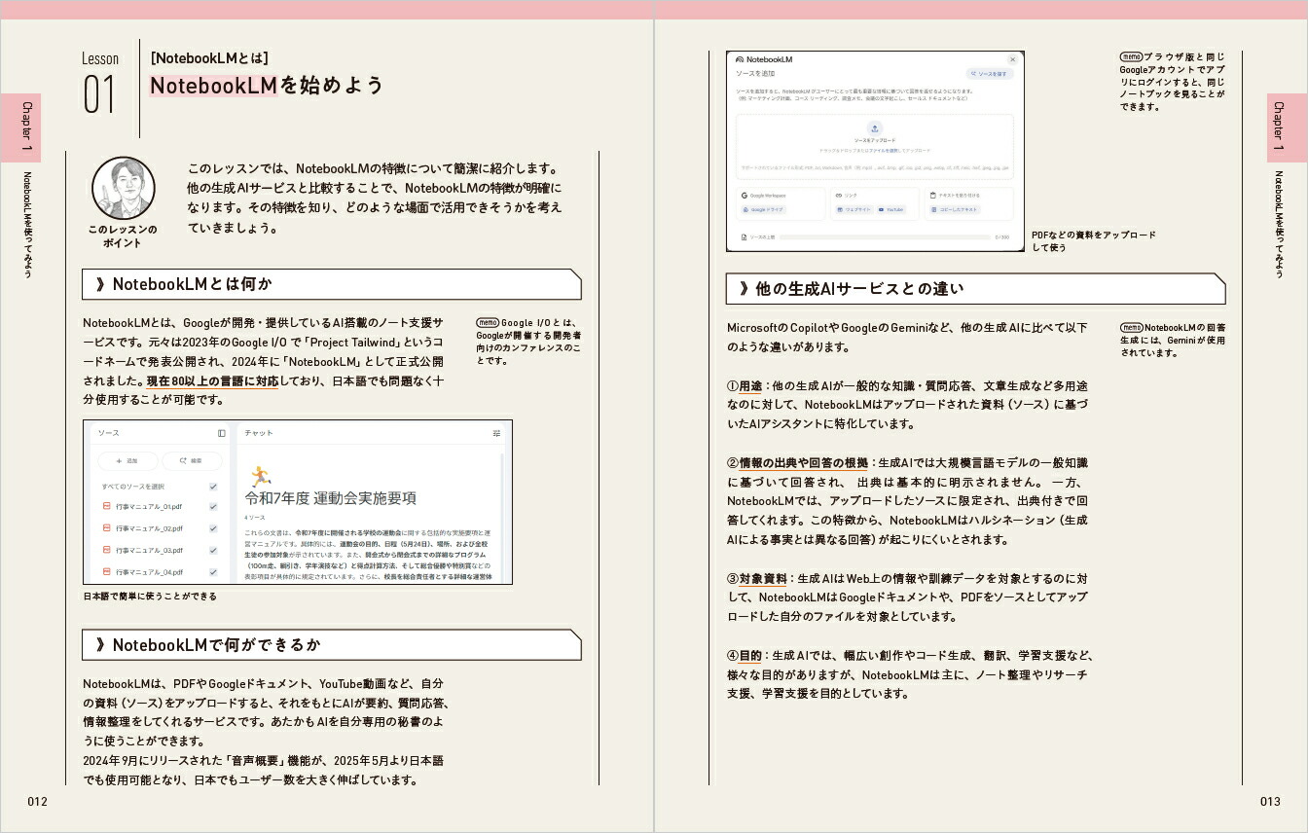Click the 追加 button to add sources
Screen dimensions: 1308x833
pyautogui.click(x=127, y=461)
